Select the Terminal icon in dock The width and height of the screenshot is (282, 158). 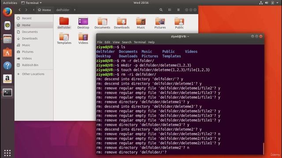click(7, 92)
